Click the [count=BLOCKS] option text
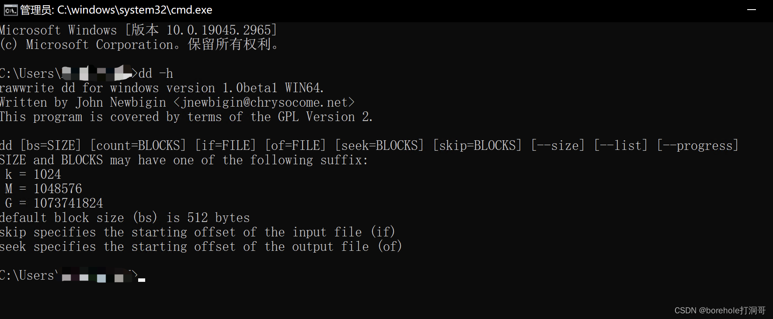Screen dimensions: 773x319 138,146
